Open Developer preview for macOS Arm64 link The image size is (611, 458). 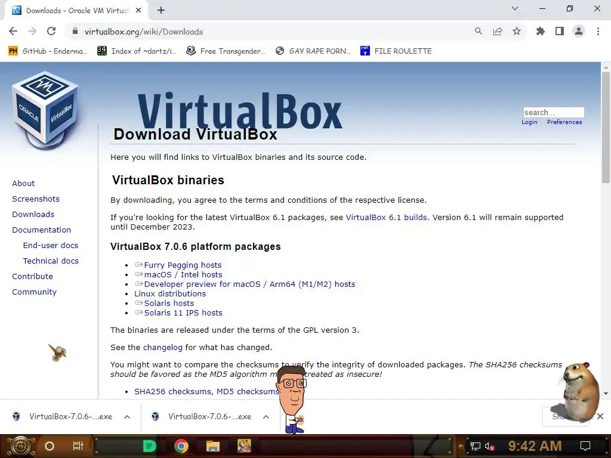(x=249, y=284)
